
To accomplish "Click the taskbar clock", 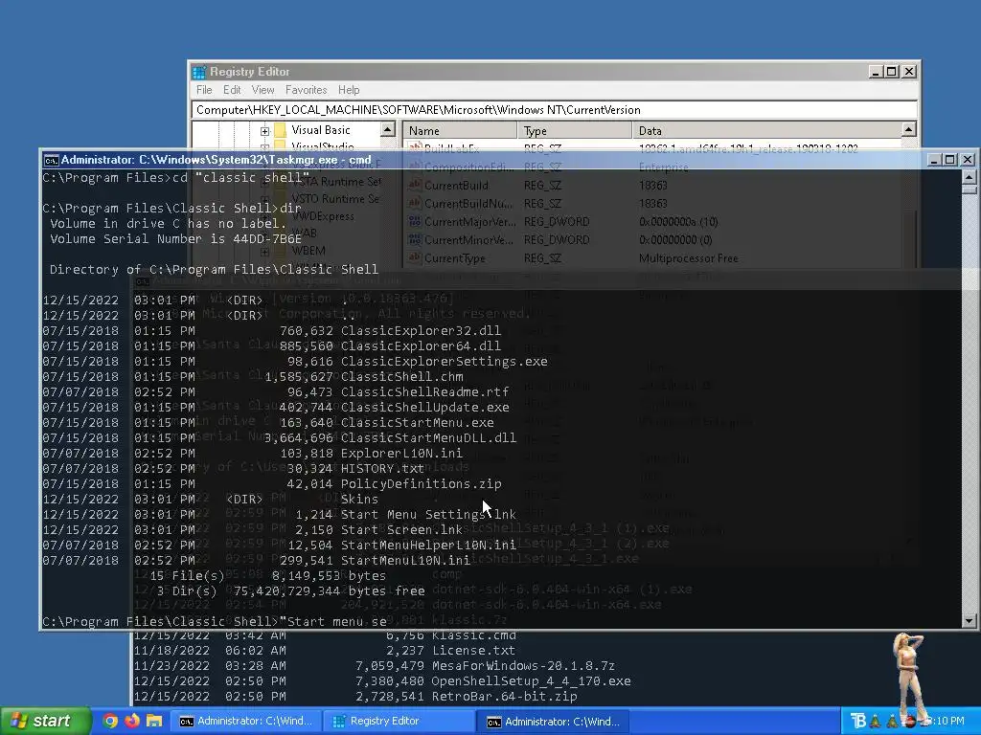I will point(946,722).
